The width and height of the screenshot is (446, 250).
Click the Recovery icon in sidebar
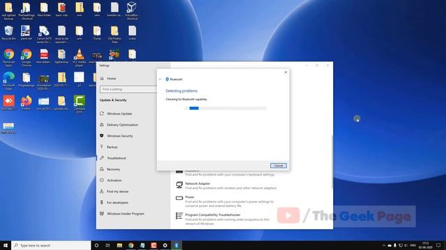[102, 169]
